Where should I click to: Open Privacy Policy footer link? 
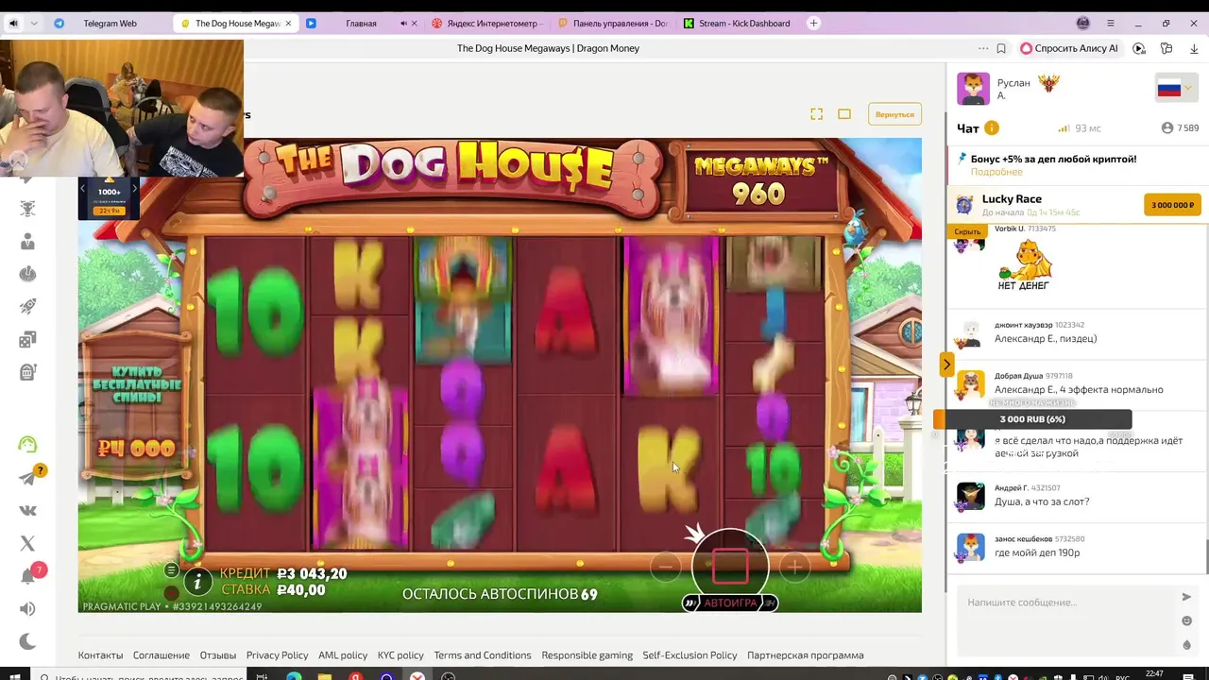click(277, 655)
